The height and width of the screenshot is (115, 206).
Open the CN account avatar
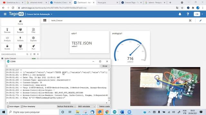click(x=197, y=14)
